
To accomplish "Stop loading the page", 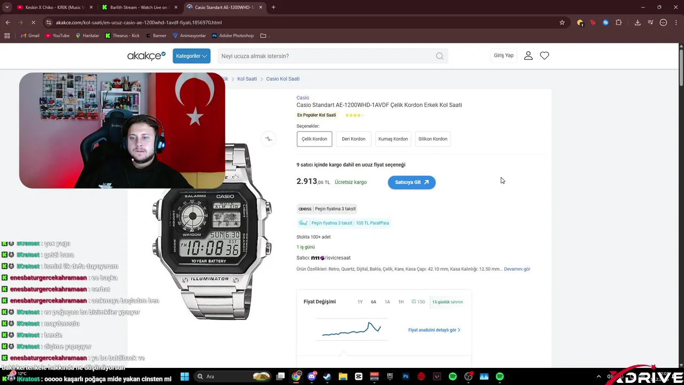I will 33,22.
